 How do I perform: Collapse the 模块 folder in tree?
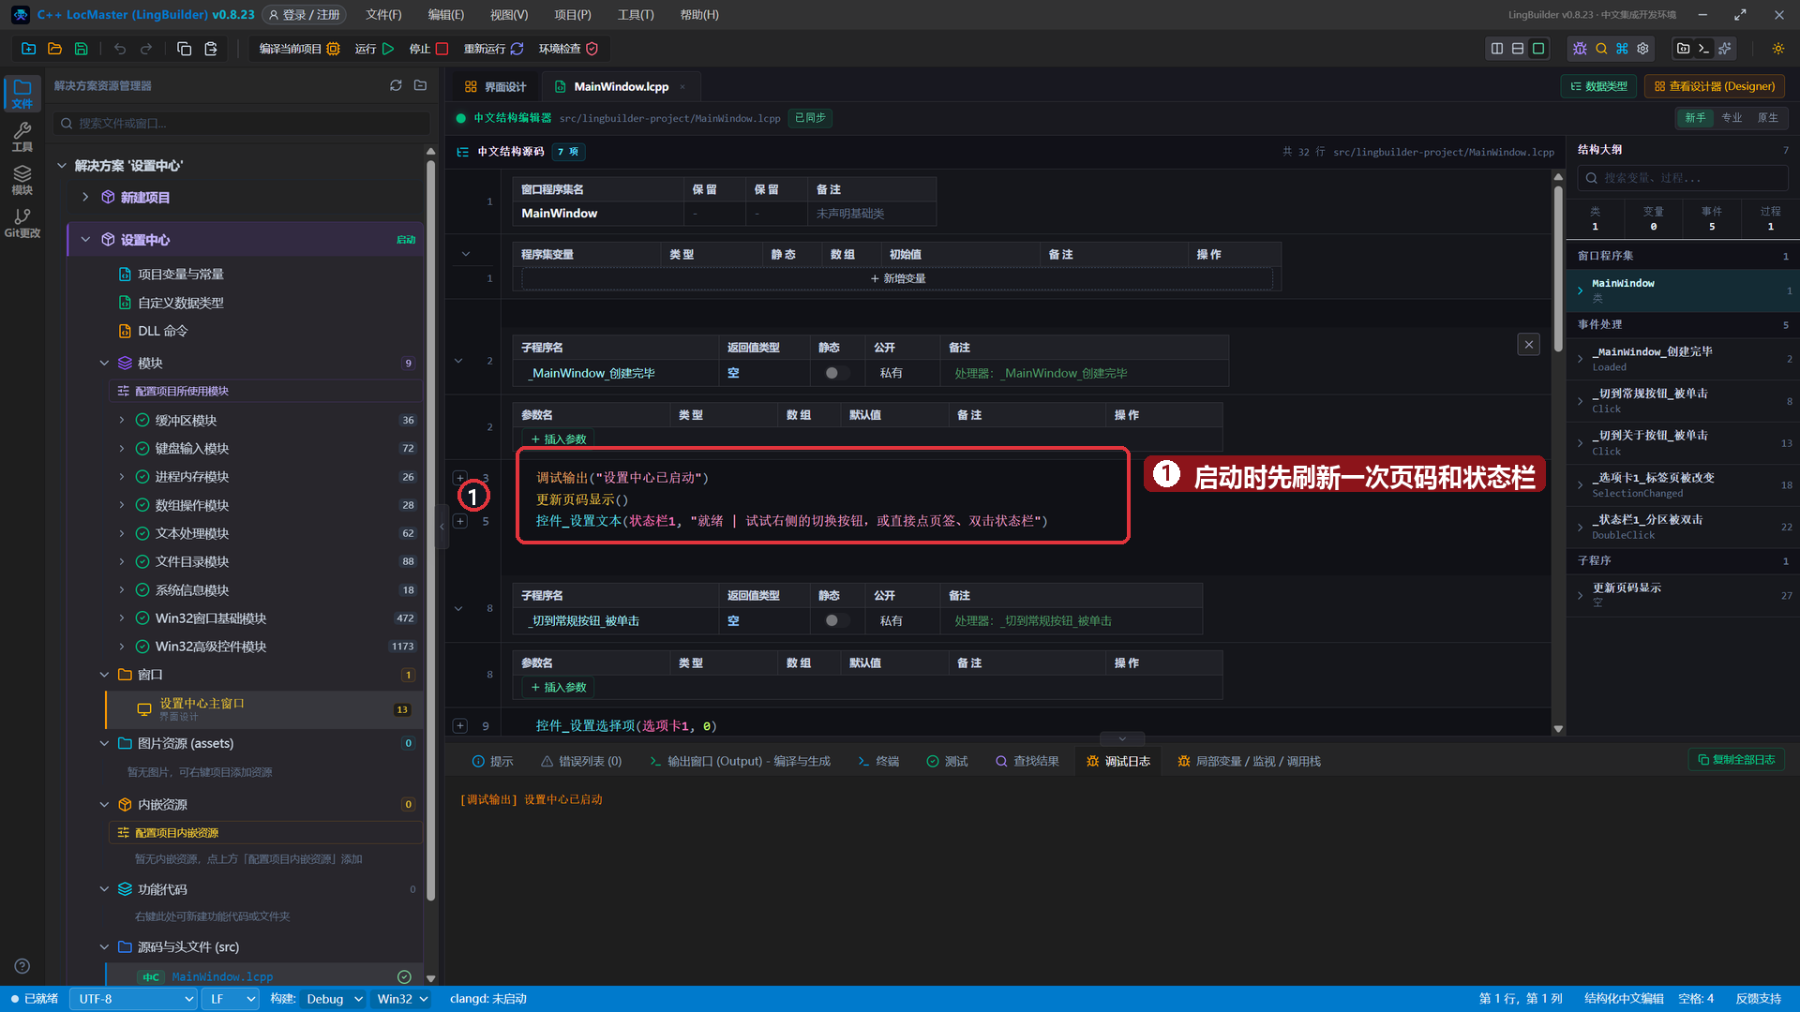[104, 364]
